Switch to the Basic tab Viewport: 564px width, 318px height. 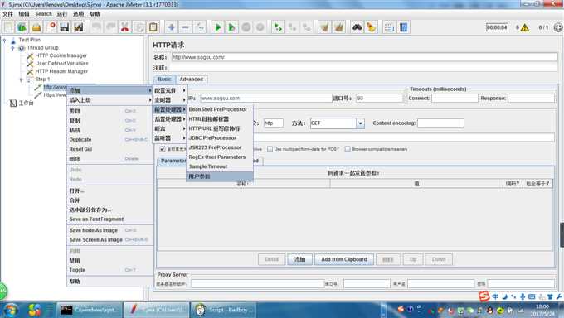pos(164,79)
